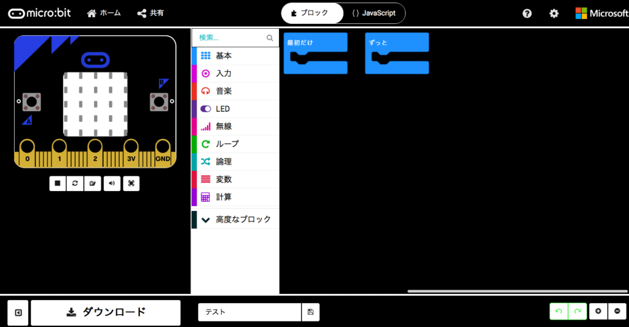Open the 入力 block category

coord(235,73)
